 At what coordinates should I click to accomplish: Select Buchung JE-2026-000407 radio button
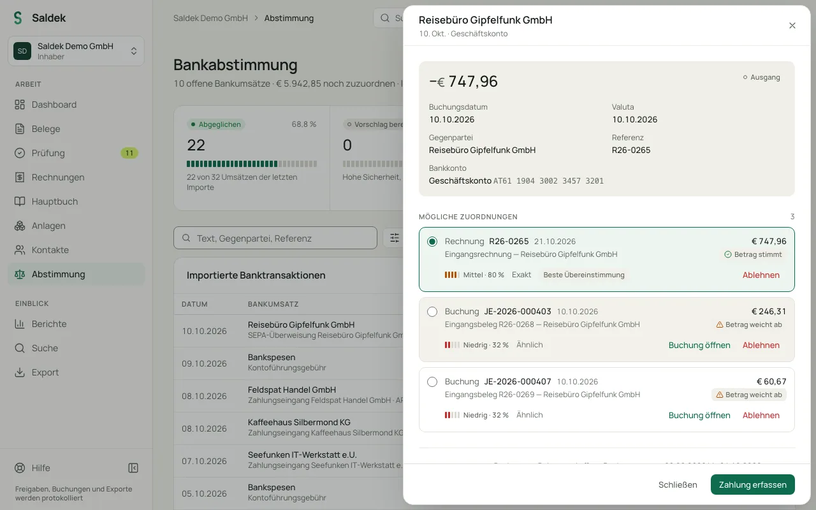pyautogui.click(x=432, y=382)
